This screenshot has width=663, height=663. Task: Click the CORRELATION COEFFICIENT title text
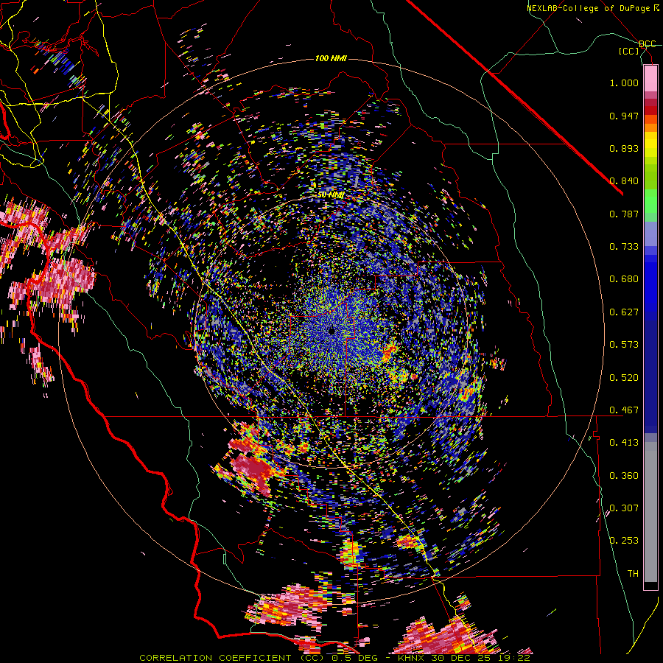pyautogui.click(x=215, y=658)
